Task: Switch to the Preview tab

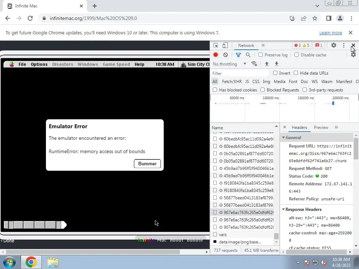Action: click(321, 127)
